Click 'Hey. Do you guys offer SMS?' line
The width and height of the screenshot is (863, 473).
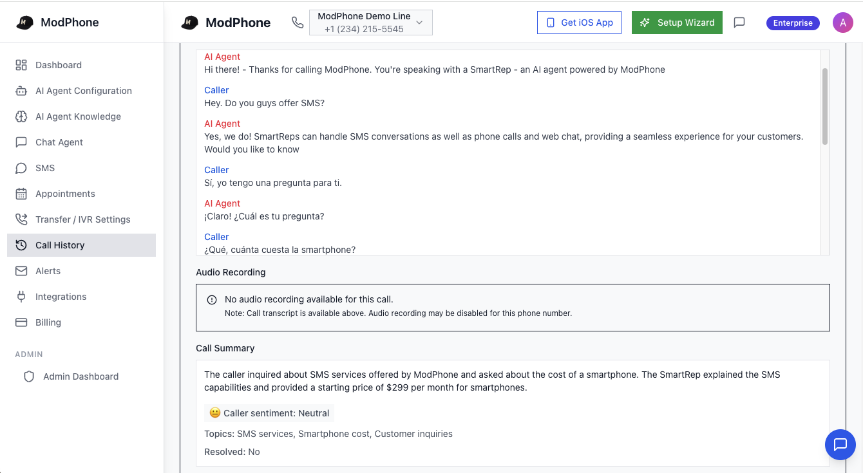[x=265, y=103]
